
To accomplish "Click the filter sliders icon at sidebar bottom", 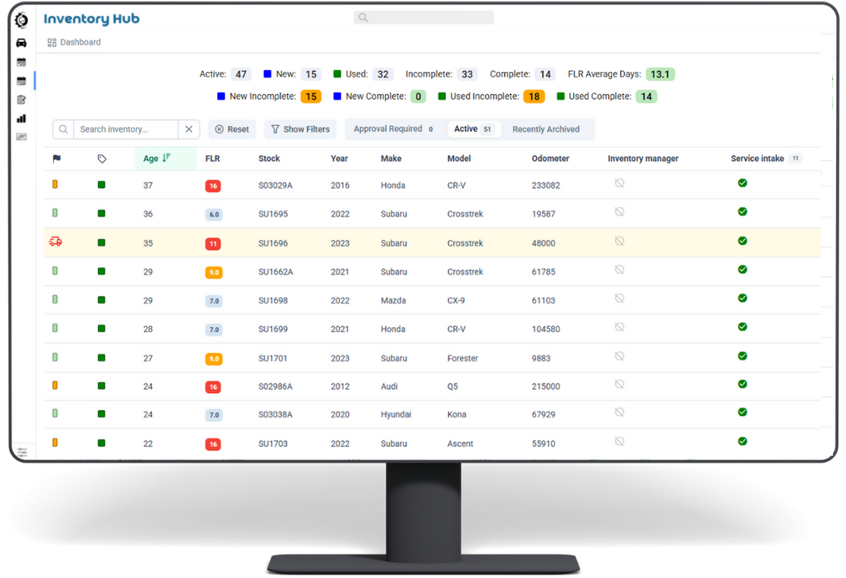I will [21, 452].
